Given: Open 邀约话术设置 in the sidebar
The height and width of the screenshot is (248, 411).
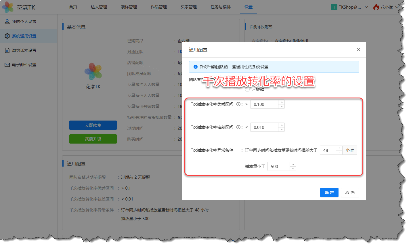Looking at the screenshot, I should 24,50.
